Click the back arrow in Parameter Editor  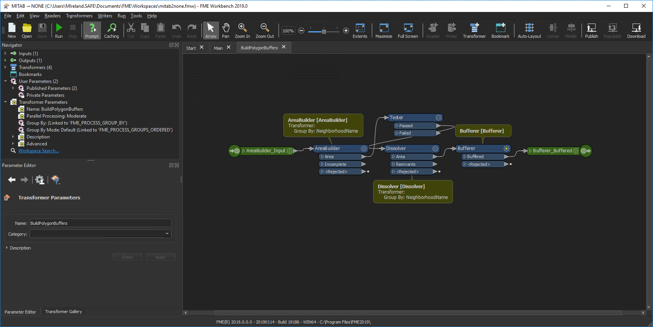(12, 180)
